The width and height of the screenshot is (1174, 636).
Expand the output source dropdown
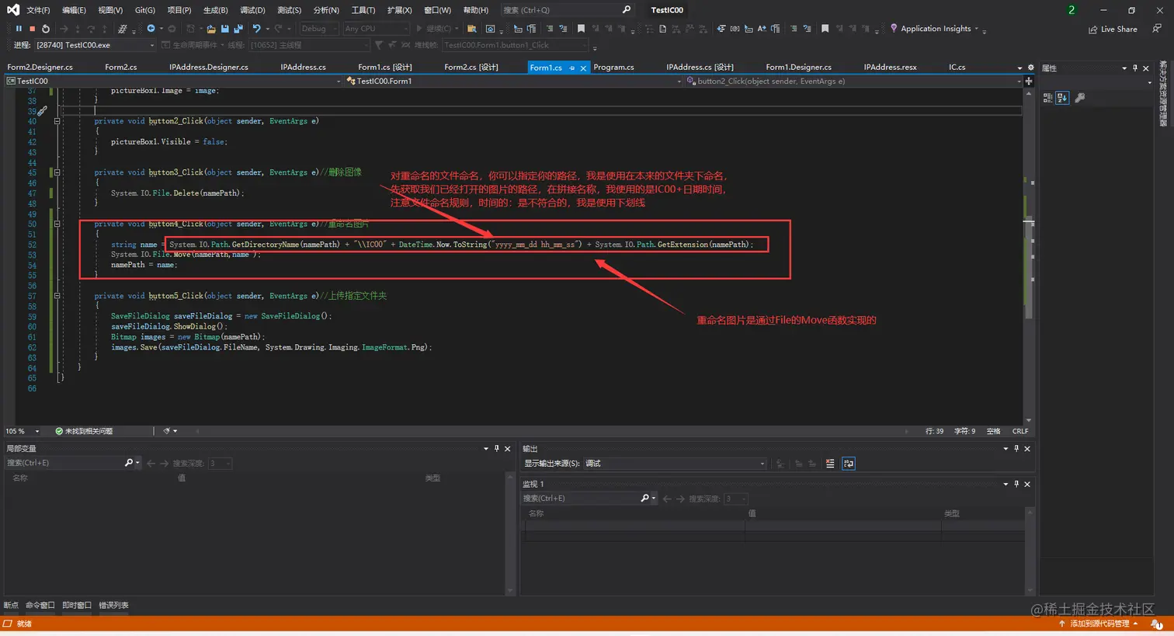[x=762, y=464]
